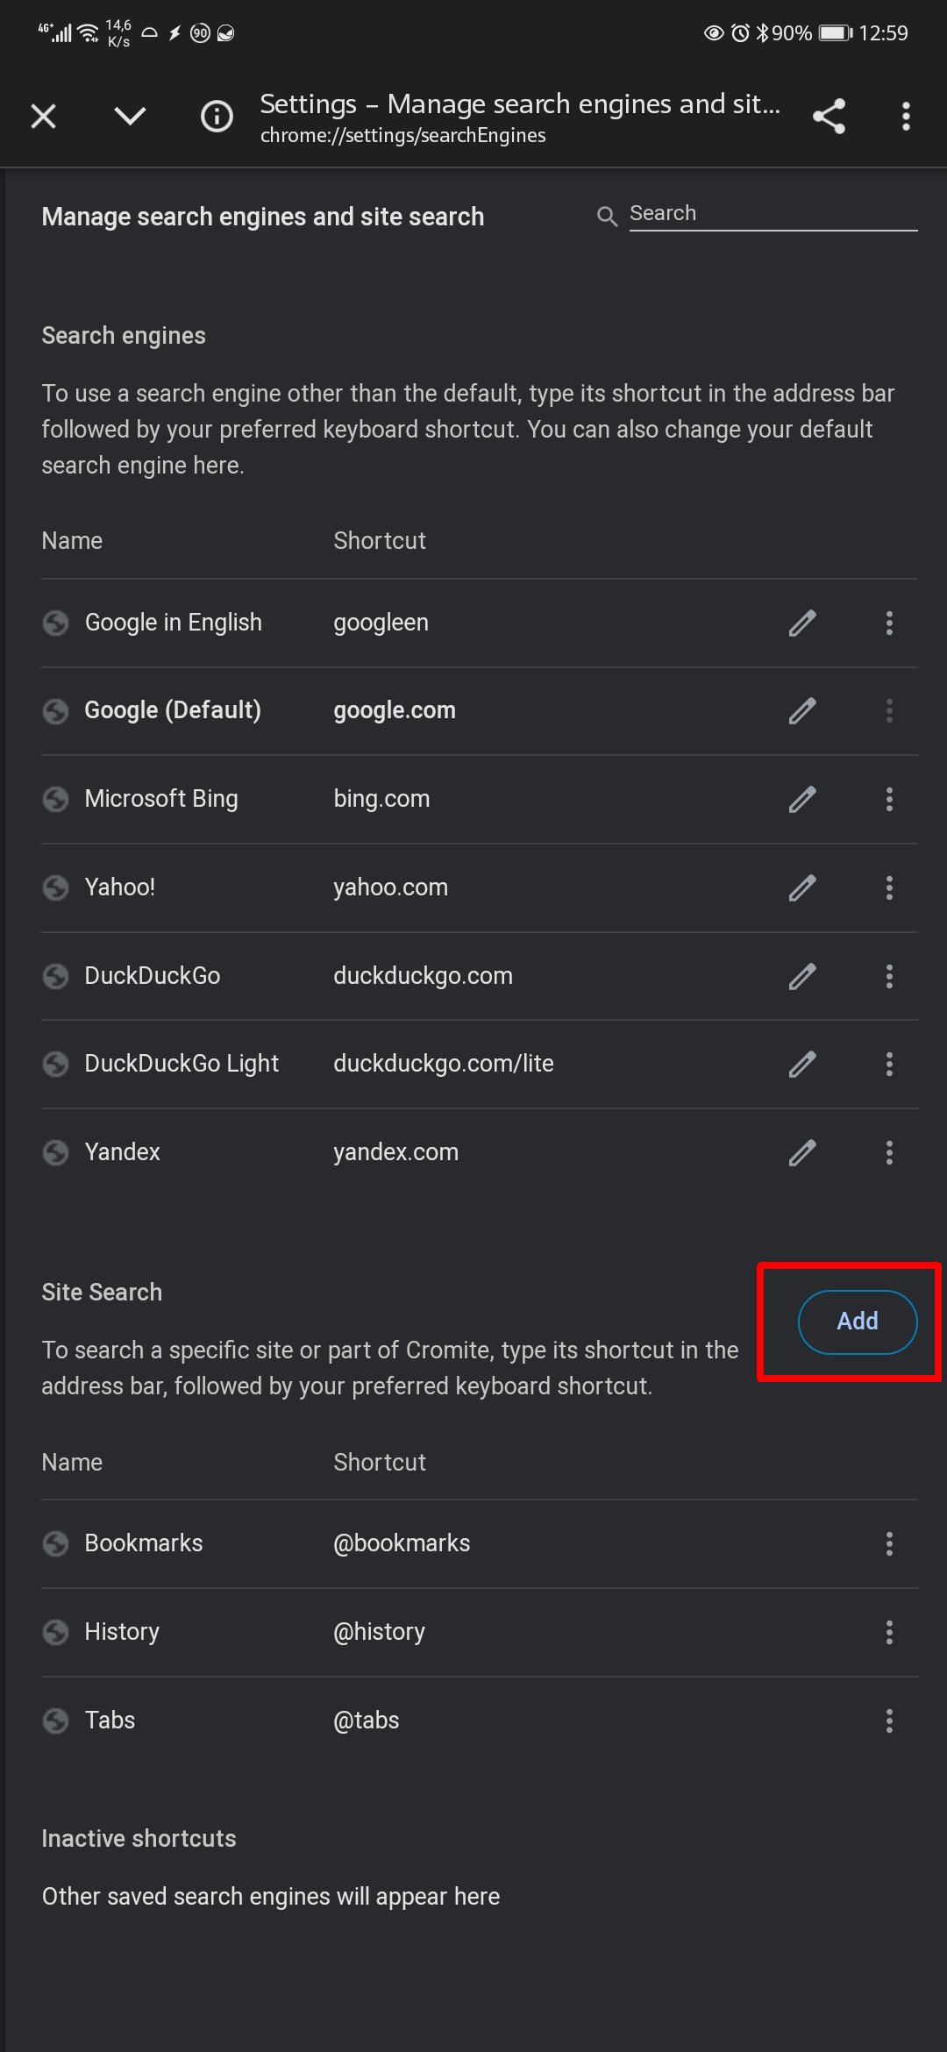Show more actions for Bookmarks shortcut
This screenshot has width=947, height=2052.
tap(889, 1544)
